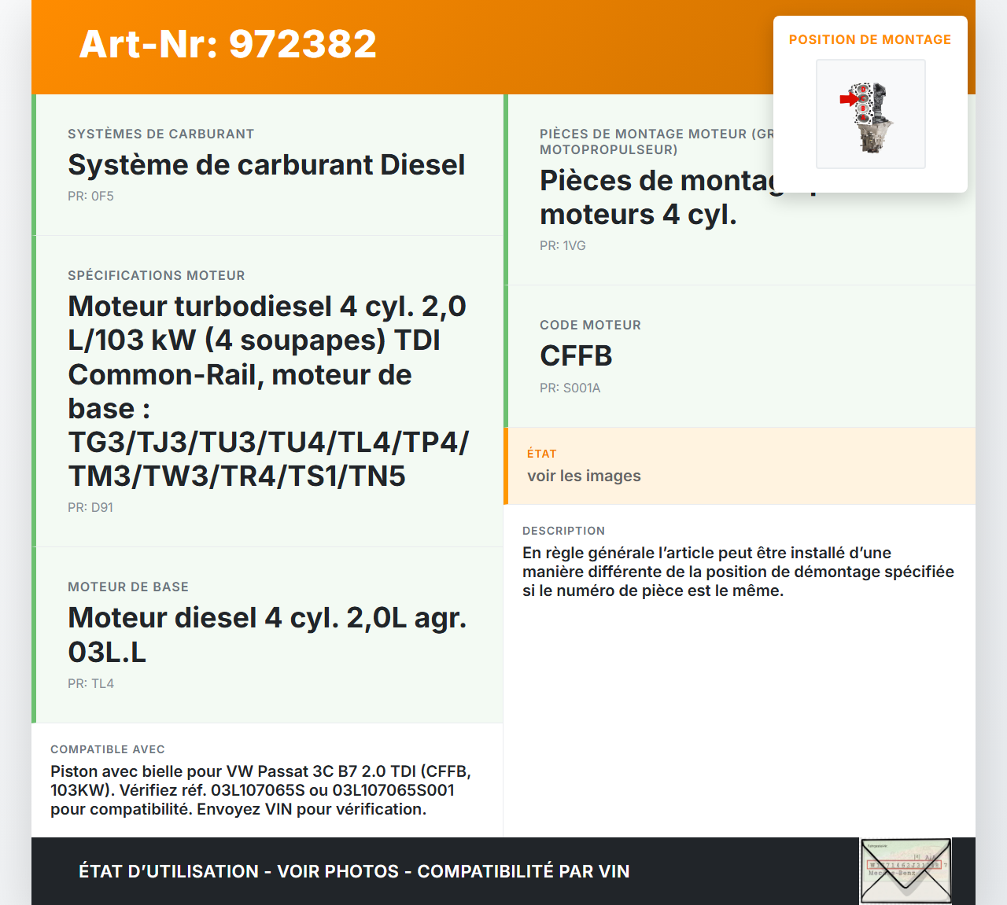Click the PR: 0F5 code
The height and width of the screenshot is (905, 1007).
point(90,197)
